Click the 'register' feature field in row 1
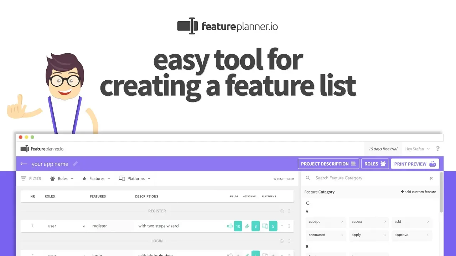 tap(111, 226)
